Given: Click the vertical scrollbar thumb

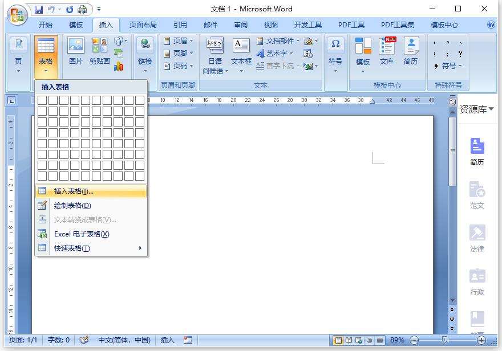Looking at the screenshot, I should (x=452, y=151).
